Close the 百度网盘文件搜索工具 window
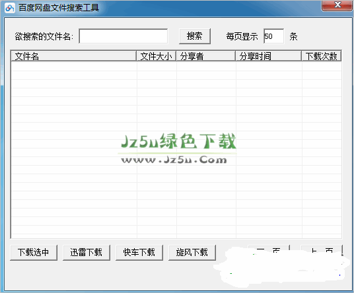Screen dimensions: 354x293 (x=337, y=5)
